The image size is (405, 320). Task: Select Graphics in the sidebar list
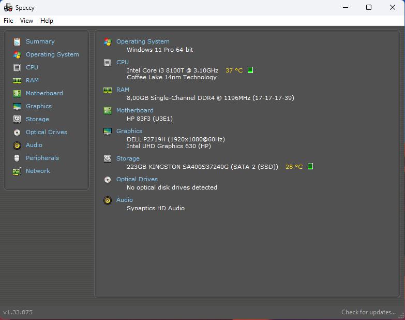click(39, 106)
